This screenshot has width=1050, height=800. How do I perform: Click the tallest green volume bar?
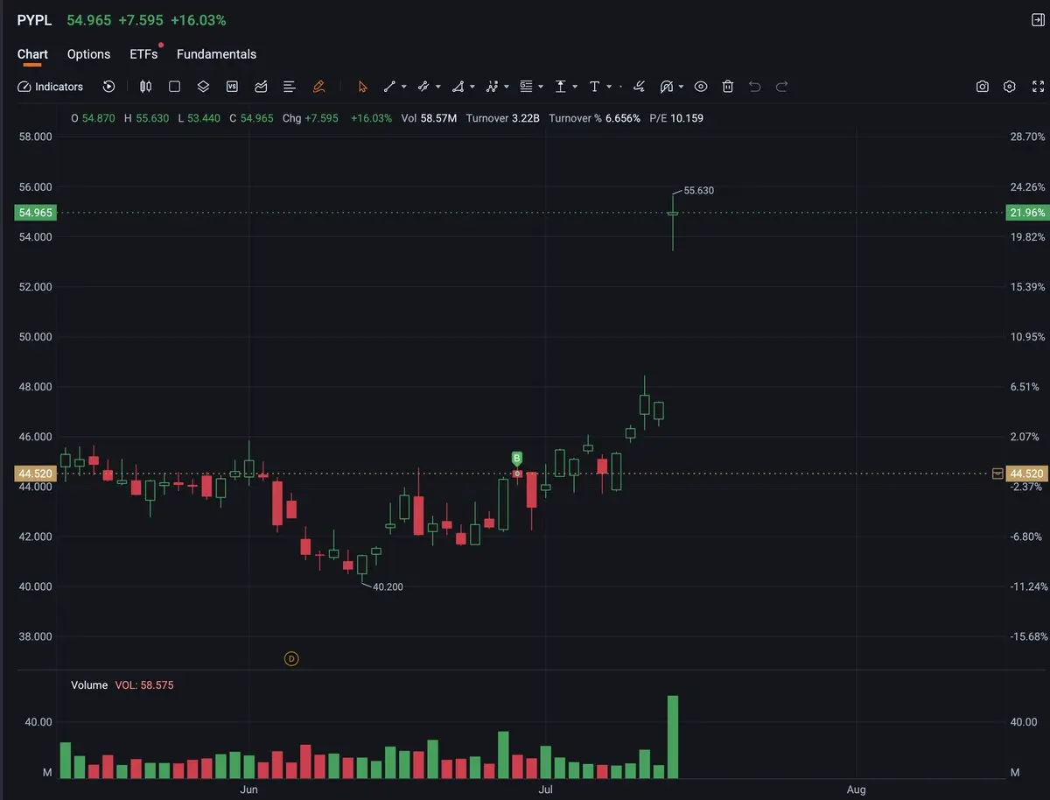point(673,737)
